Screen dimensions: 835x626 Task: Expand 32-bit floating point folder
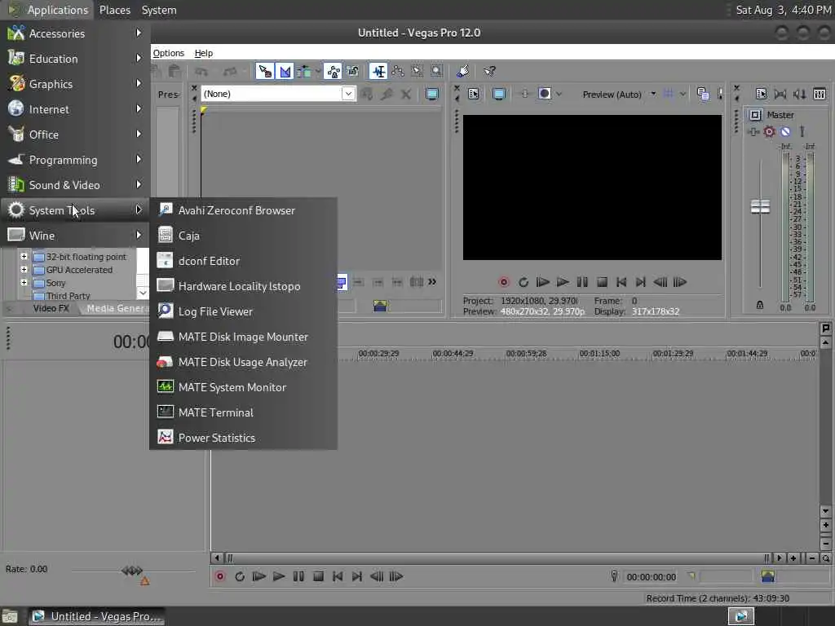pos(24,257)
